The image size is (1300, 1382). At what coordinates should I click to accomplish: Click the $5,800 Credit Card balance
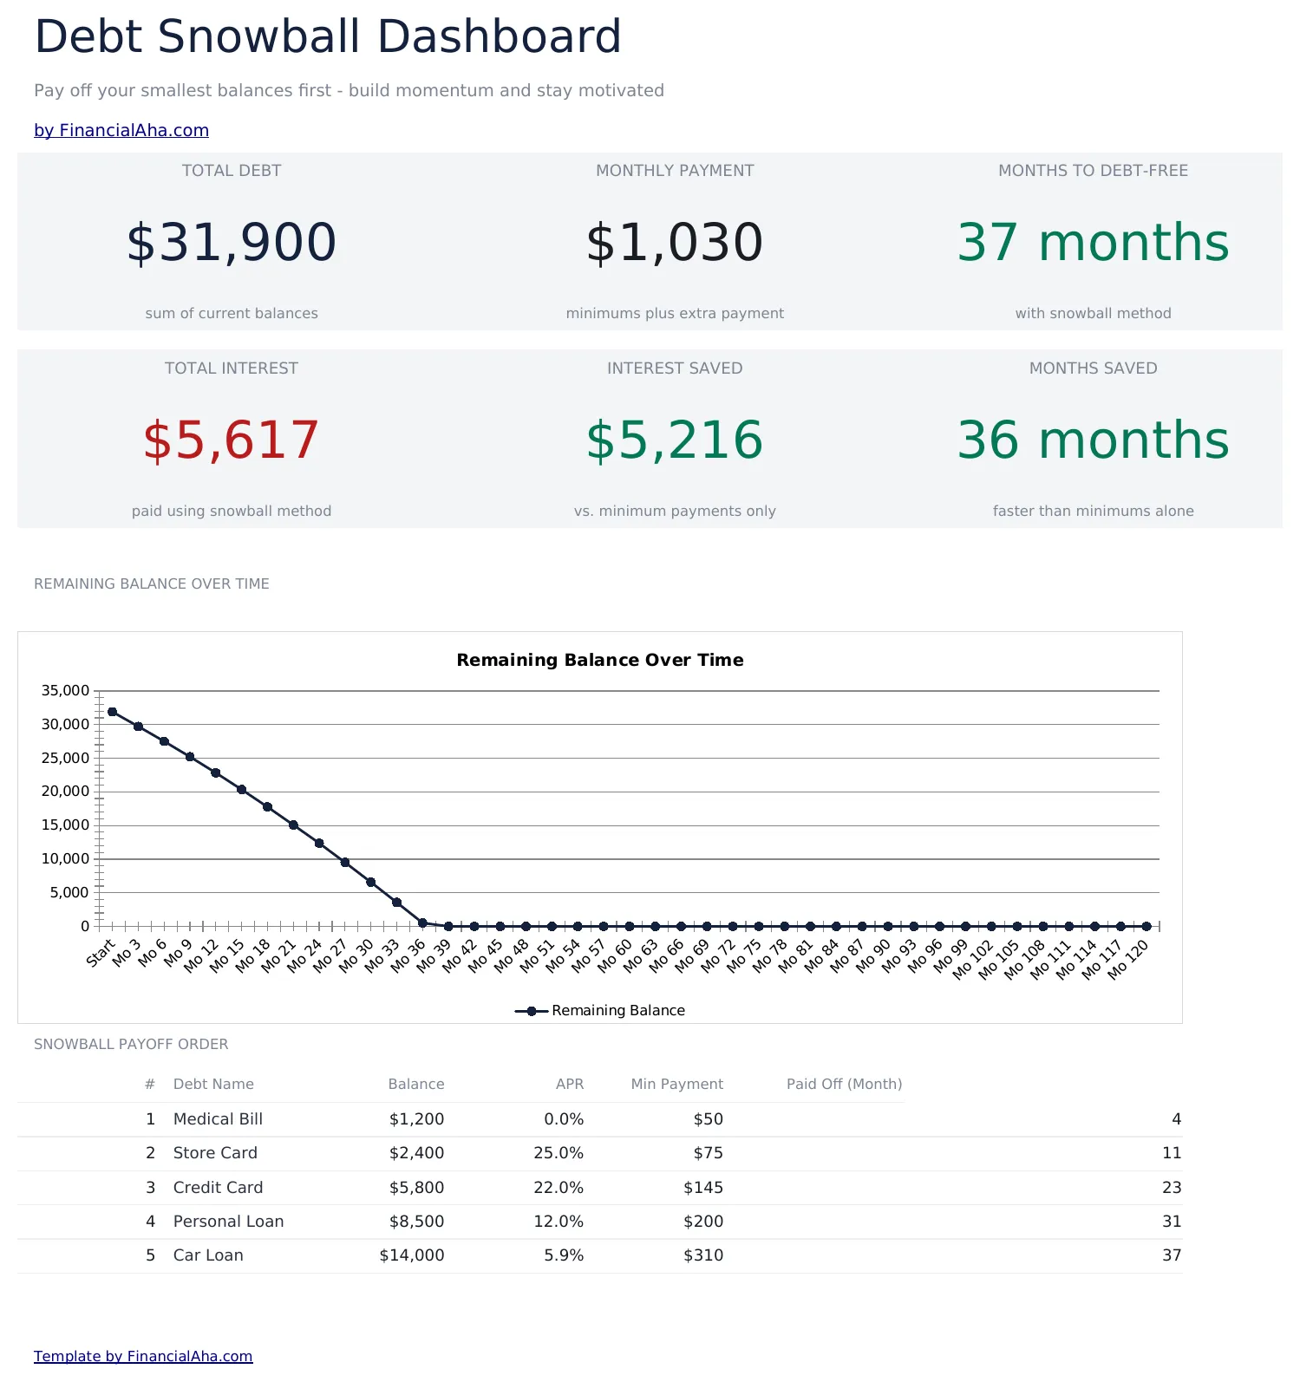416,1188
